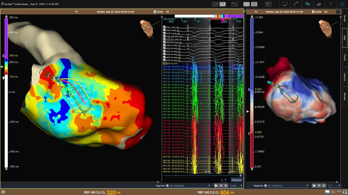Open the chat bubble icon in status bar
Viewport: 348px width, 195px height.
(x=327, y=192)
